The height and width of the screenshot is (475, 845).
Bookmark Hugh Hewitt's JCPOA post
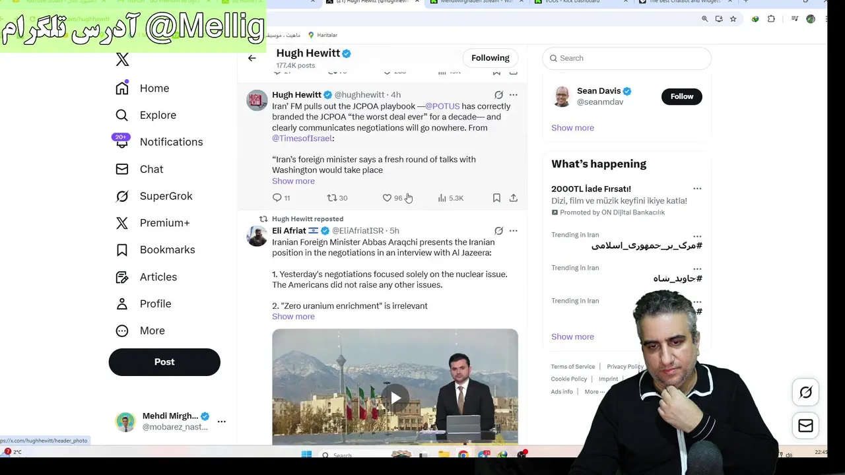click(496, 198)
